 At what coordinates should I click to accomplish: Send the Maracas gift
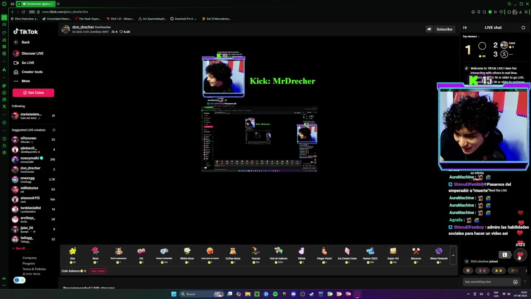pos(416,255)
